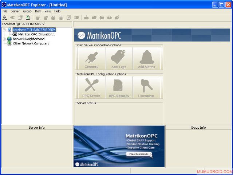
Task: Click the Licensing keys icon
Action: [x=146, y=87]
